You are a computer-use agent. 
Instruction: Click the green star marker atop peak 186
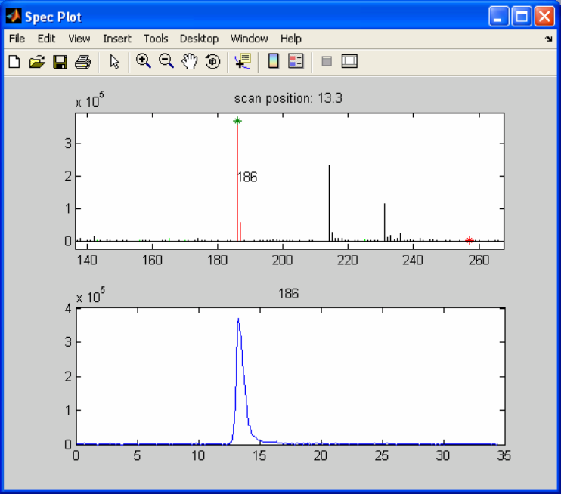[237, 121]
